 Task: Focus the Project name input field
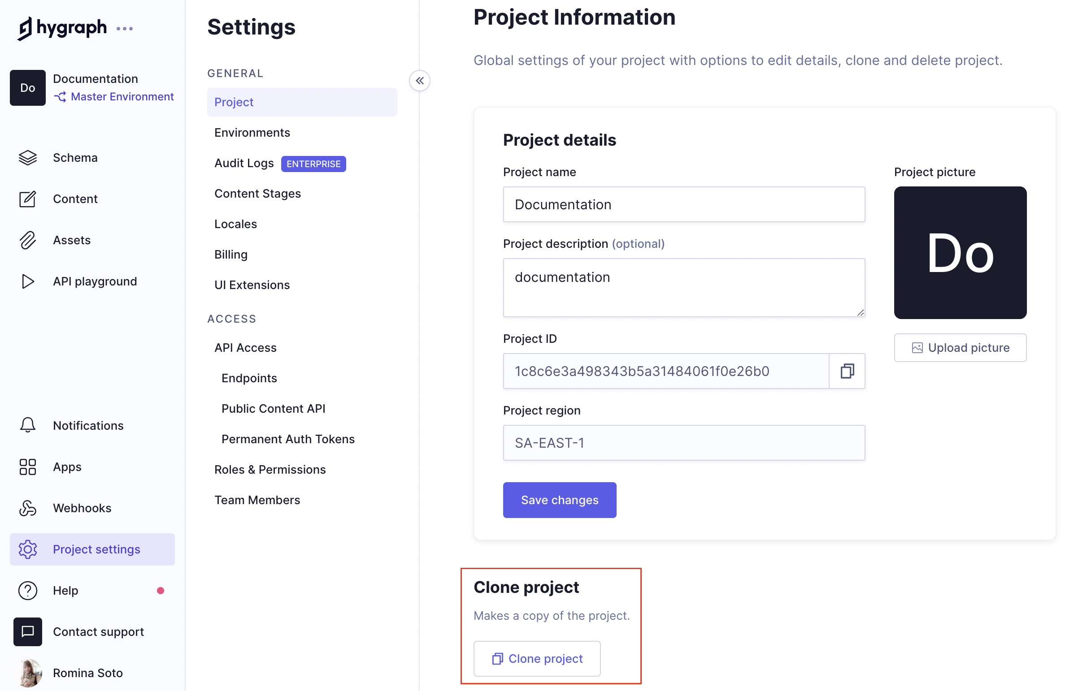coord(684,204)
